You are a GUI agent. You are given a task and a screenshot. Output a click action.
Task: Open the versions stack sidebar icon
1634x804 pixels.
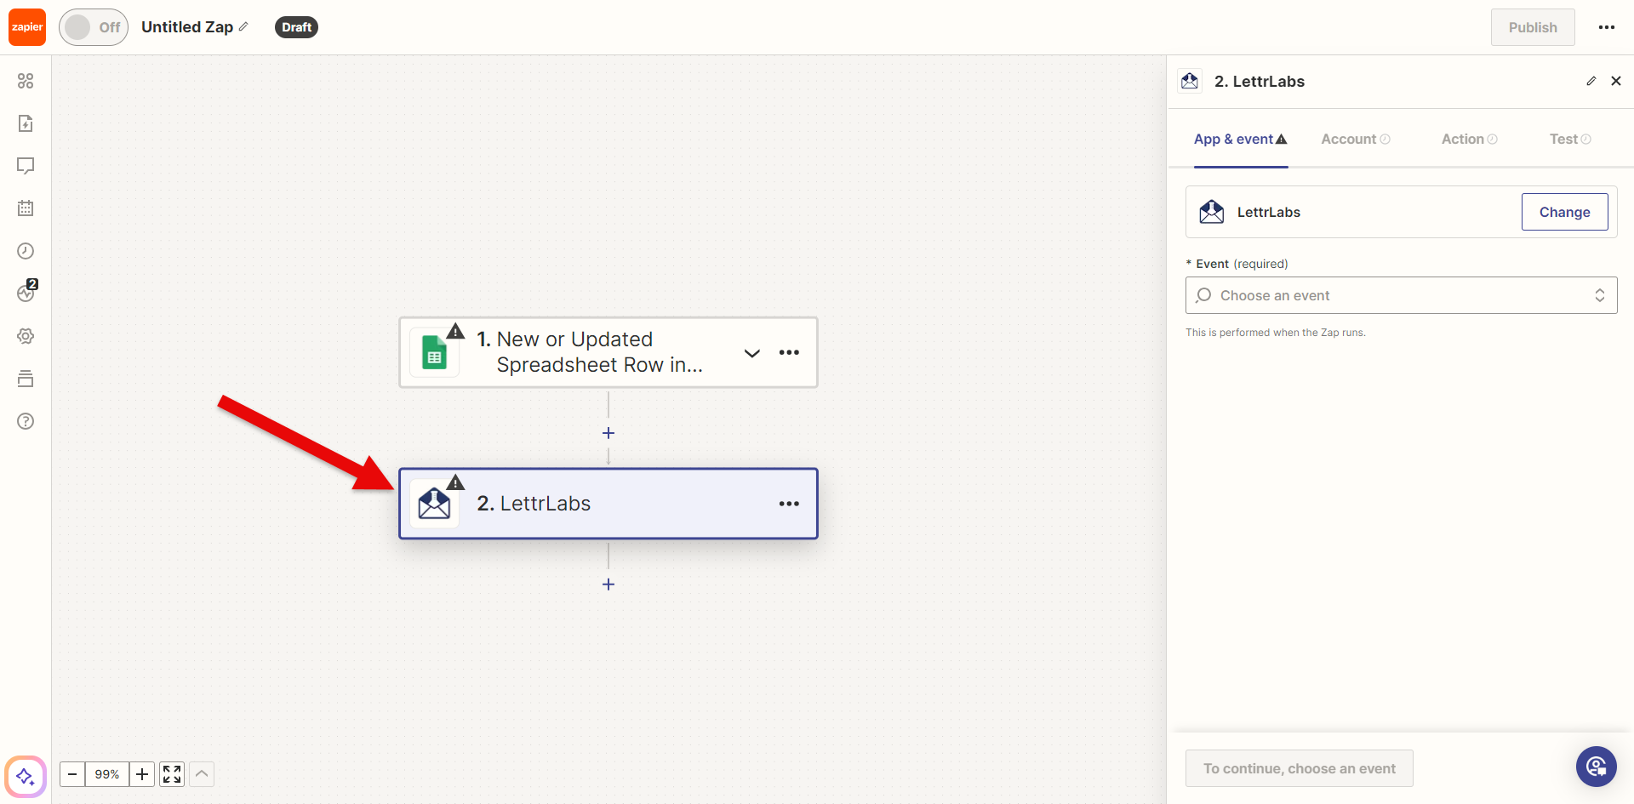(x=26, y=379)
